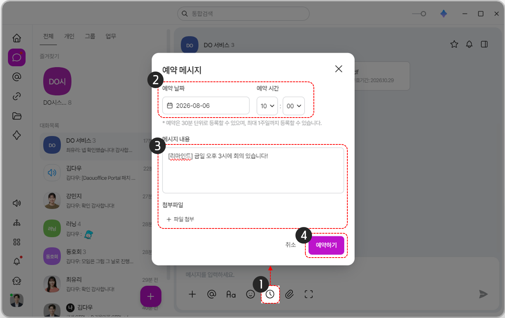505x318 pixels.
Task: Open the apps grid icon in sidebar
Action: coord(17,242)
